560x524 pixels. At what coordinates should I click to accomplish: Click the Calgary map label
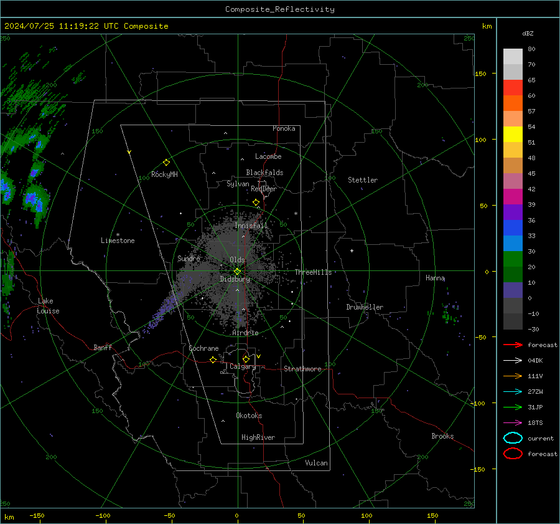243,366
